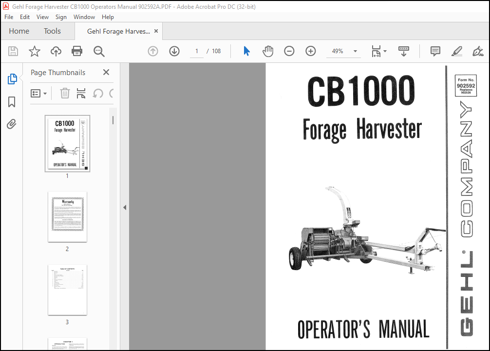Go to next page arrow

click(x=174, y=51)
